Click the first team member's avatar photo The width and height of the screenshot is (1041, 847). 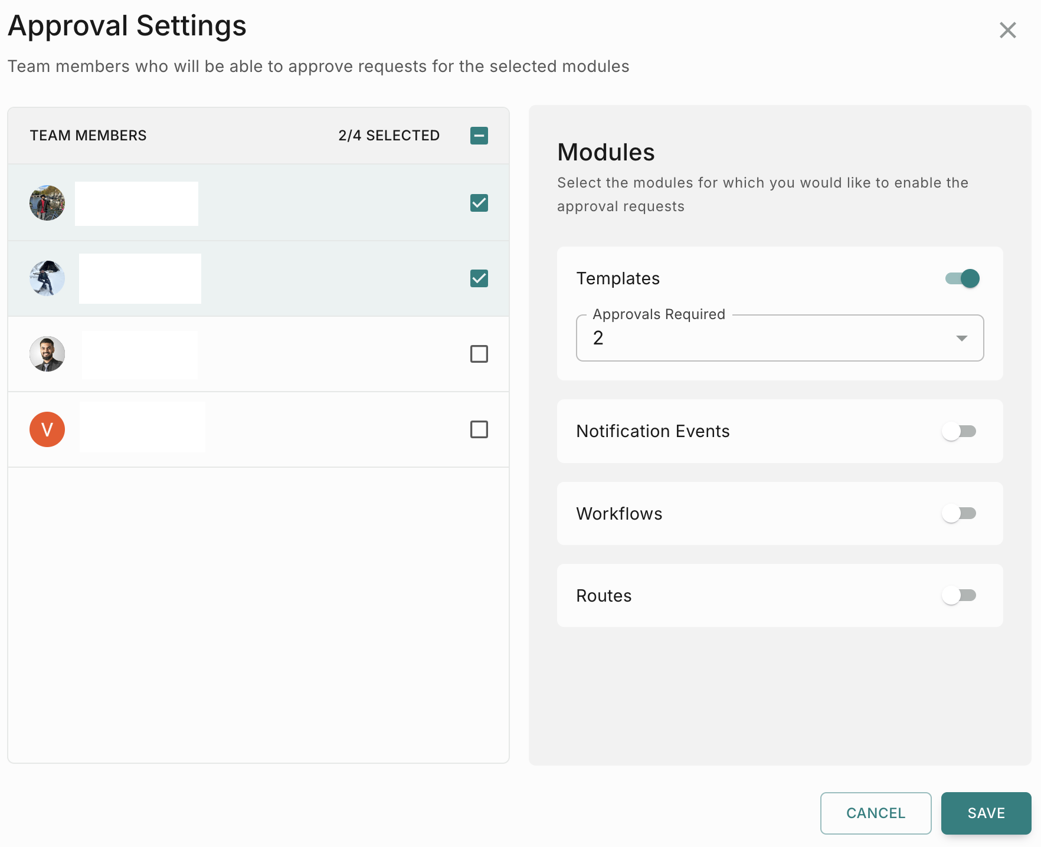(x=47, y=203)
